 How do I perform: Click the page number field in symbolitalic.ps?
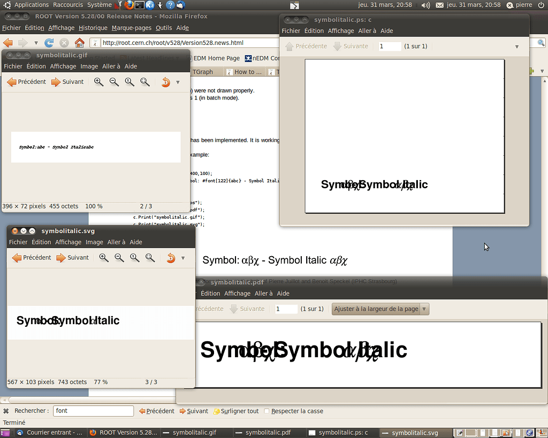pos(389,46)
